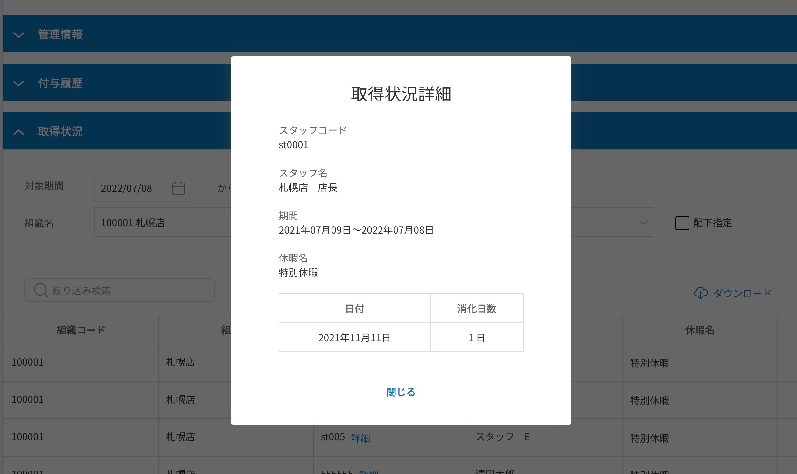The height and width of the screenshot is (474, 797).
Task: Open the calendar icon for date 2022/07/08
Action: [x=178, y=188]
